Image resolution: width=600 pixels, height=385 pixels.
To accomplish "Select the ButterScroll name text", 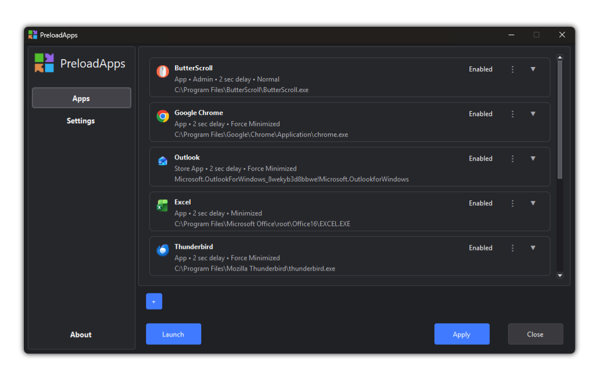I will tap(193, 68).
